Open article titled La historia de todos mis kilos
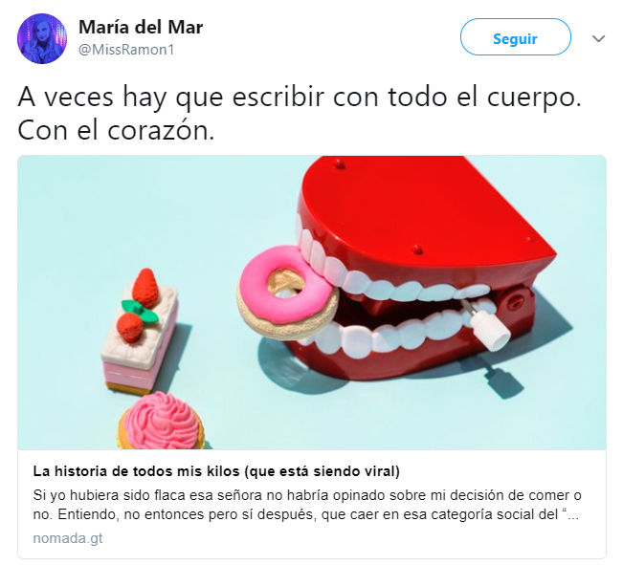Viewport: 623px width, 565px height. 216,471
